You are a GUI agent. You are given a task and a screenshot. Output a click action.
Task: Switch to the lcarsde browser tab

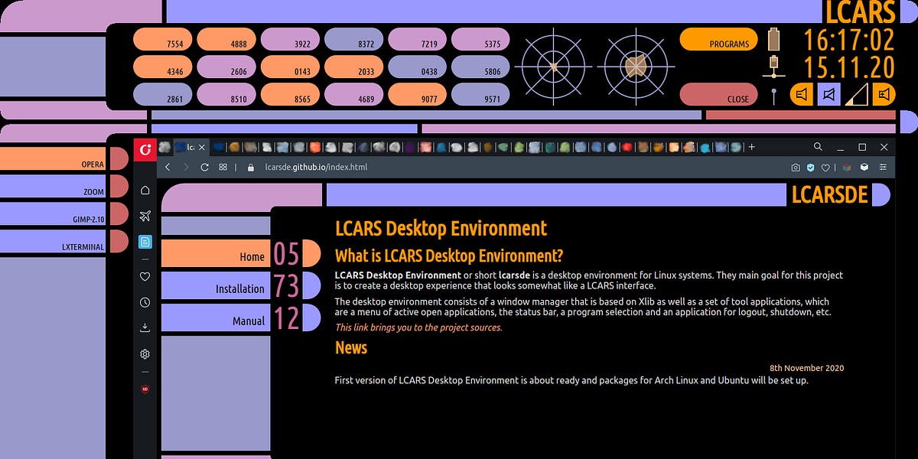pos(188,146)
